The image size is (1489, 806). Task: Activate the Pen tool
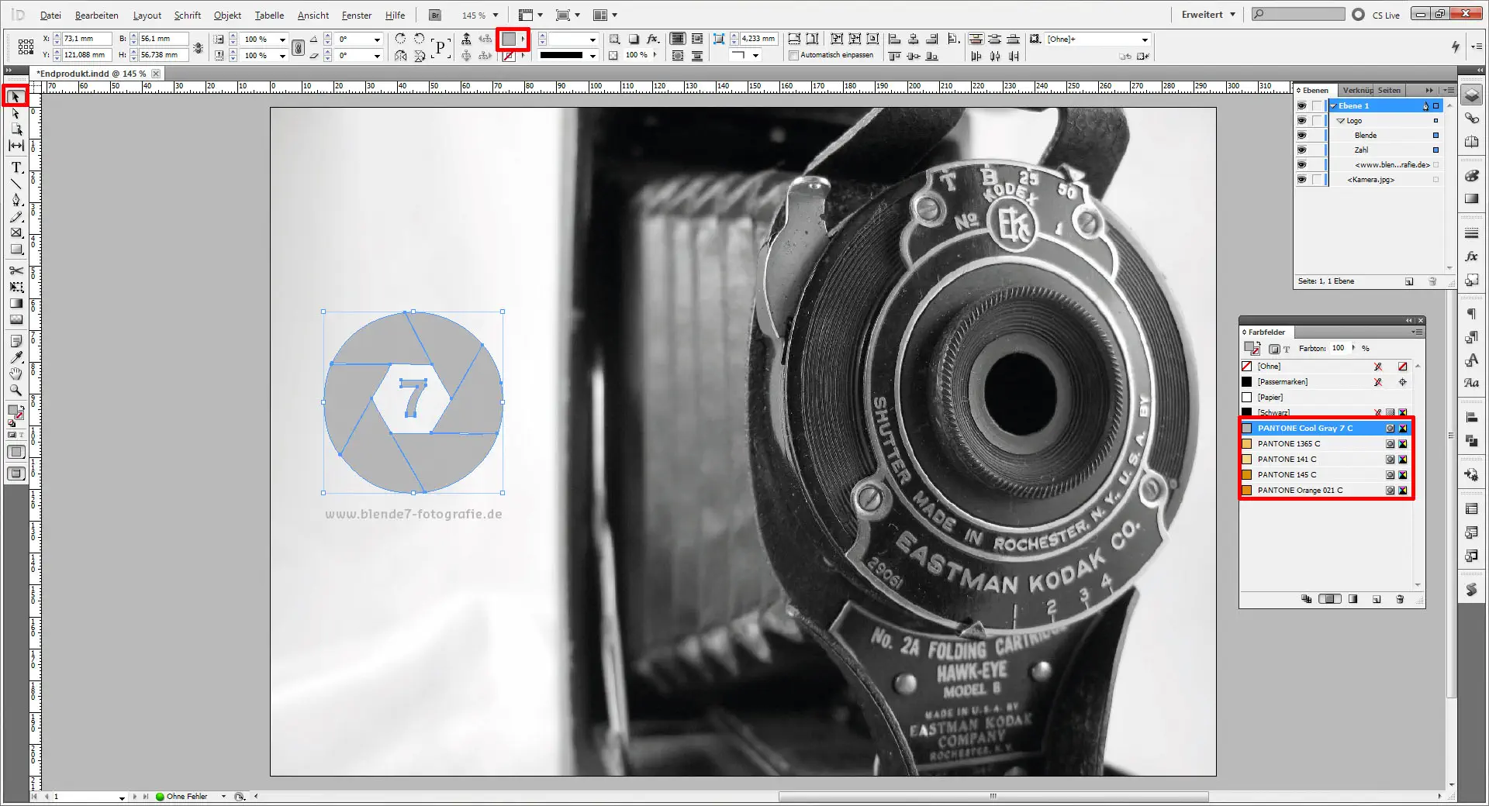coord(16,200)
